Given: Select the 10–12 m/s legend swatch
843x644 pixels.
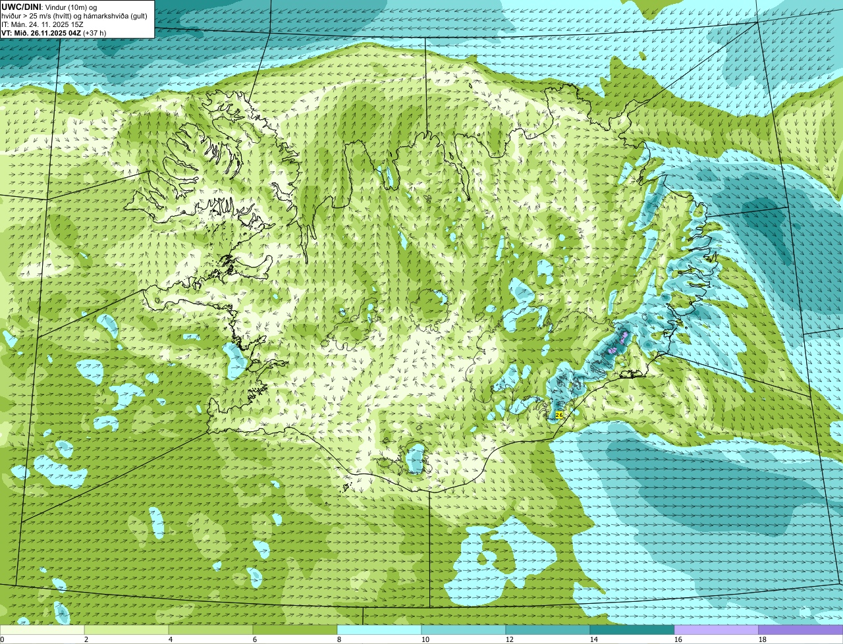Looking at the screenshot, I should pyautogui.click(x=464, y=630).
